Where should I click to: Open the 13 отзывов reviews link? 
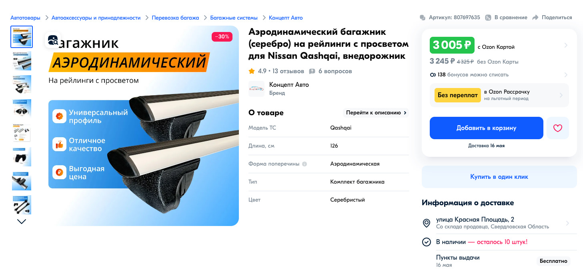(288, 71)
